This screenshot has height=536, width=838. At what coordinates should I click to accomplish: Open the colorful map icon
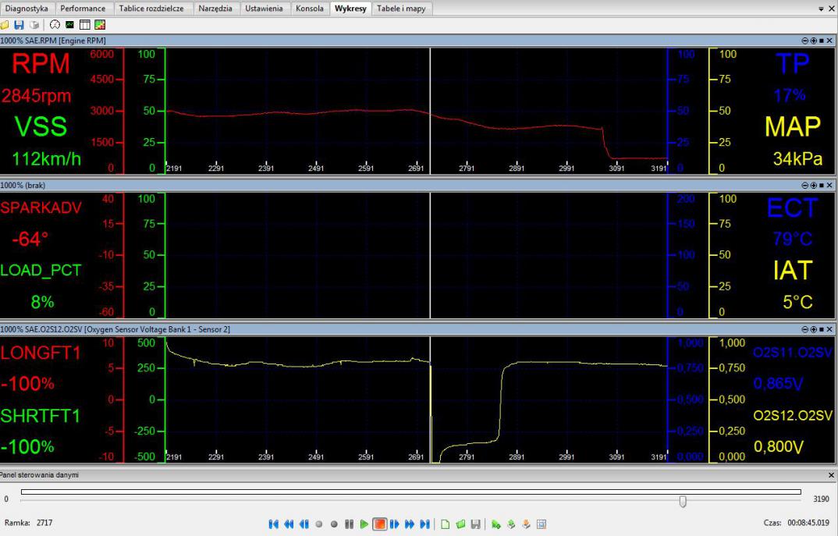[99, 24]
